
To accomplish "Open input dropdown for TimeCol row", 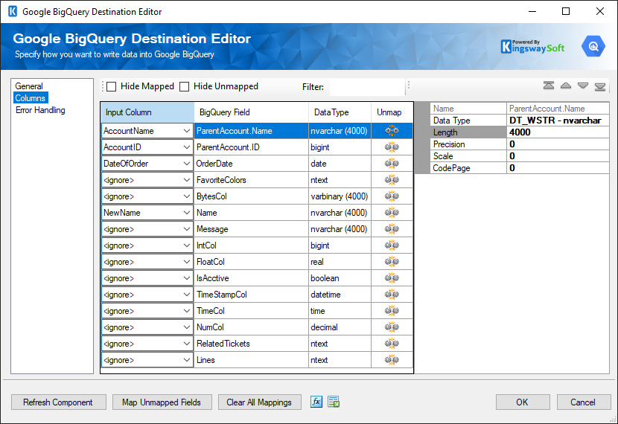I will coord(187,311).
